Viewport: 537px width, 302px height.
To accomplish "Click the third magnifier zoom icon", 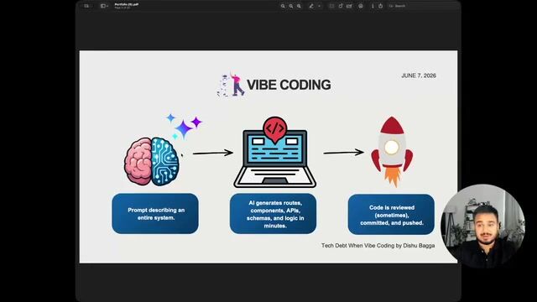I will 300,6.
